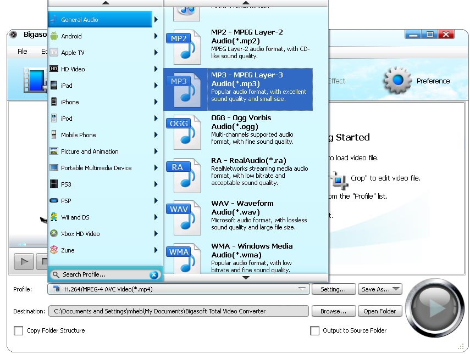
Task: Expand the Zune submenu arrow
Action: (156, 250)
